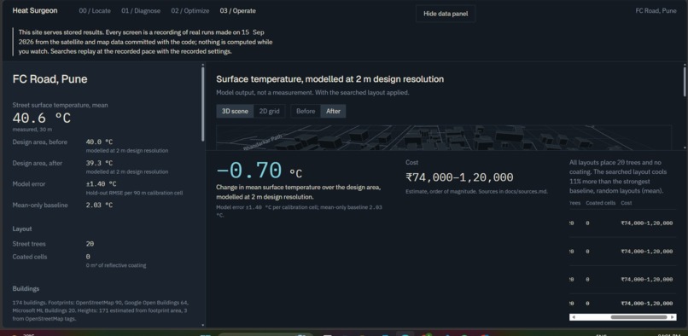
Task: Click the '0 m² of reflective coating' note
Action: [x=116, y=265]
